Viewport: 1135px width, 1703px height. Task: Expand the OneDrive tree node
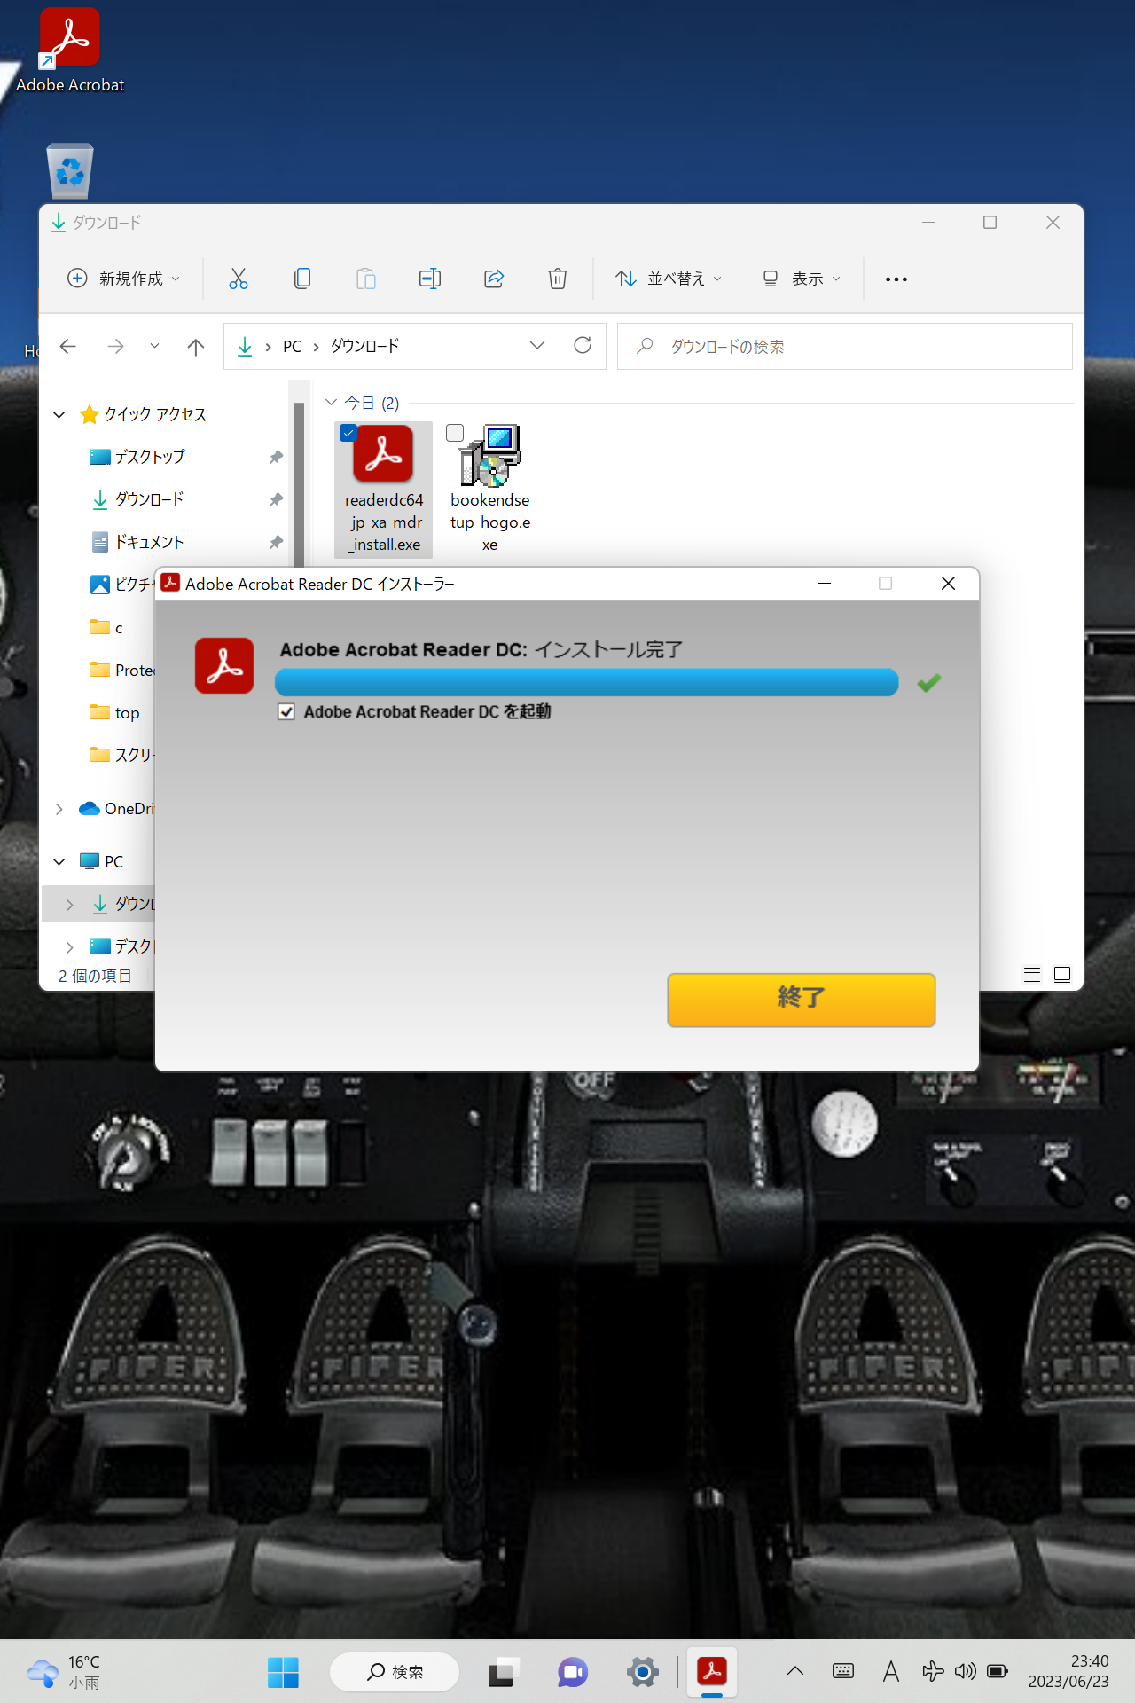59,809
